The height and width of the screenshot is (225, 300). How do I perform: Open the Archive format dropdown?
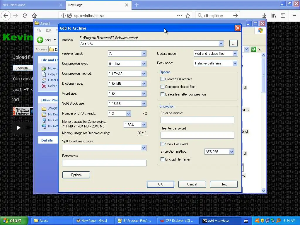(x=144, y=54)
